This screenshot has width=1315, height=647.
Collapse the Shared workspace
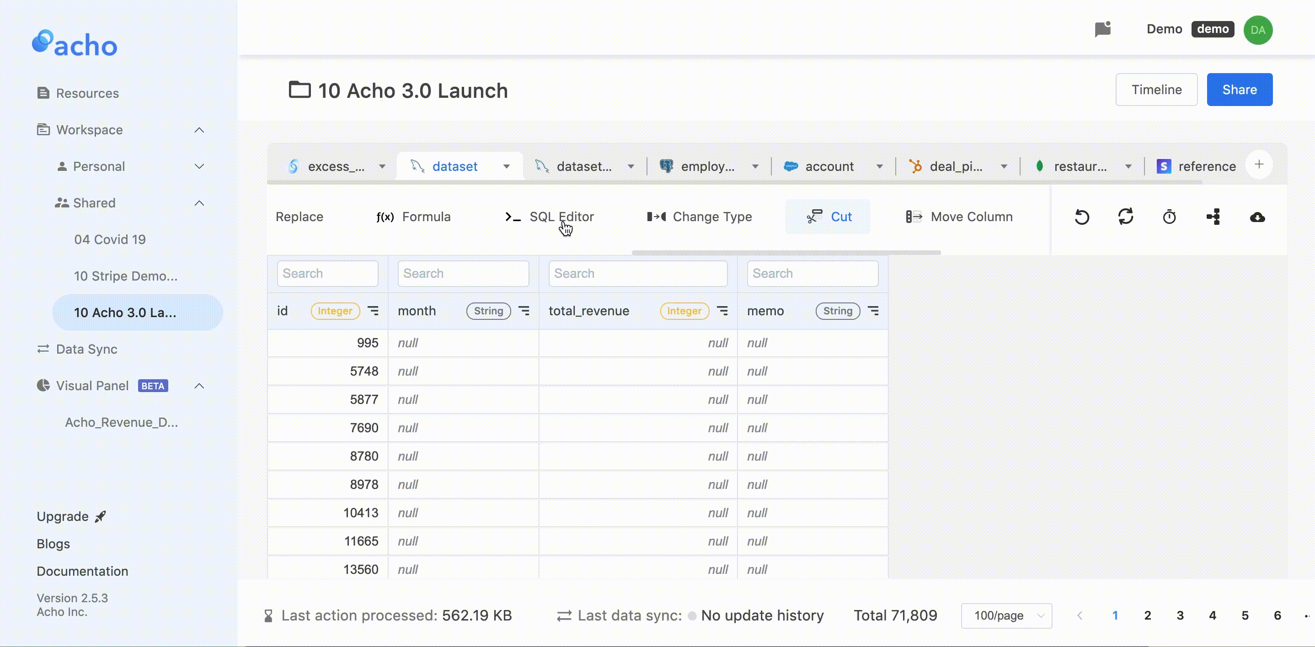point(199,203)
